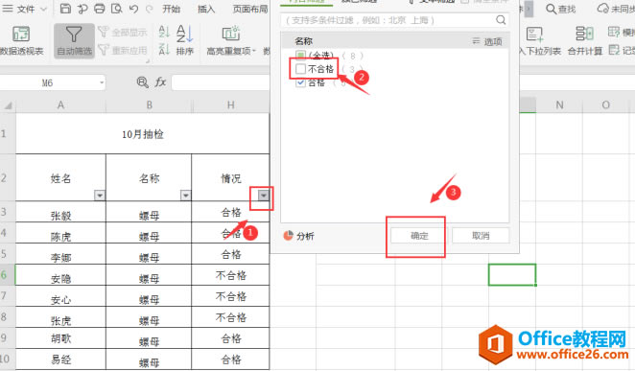Select column H header
The image size is (635, 371).
point(231,105)
